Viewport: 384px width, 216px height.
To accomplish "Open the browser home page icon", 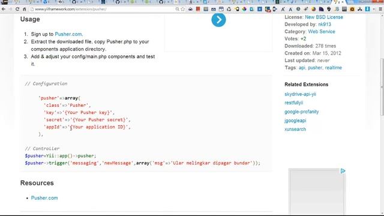I will (x=24, y=10).
